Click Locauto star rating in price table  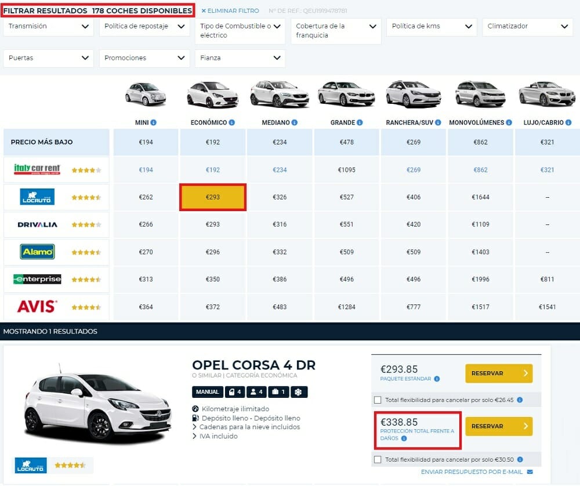(x=86, y=198)
